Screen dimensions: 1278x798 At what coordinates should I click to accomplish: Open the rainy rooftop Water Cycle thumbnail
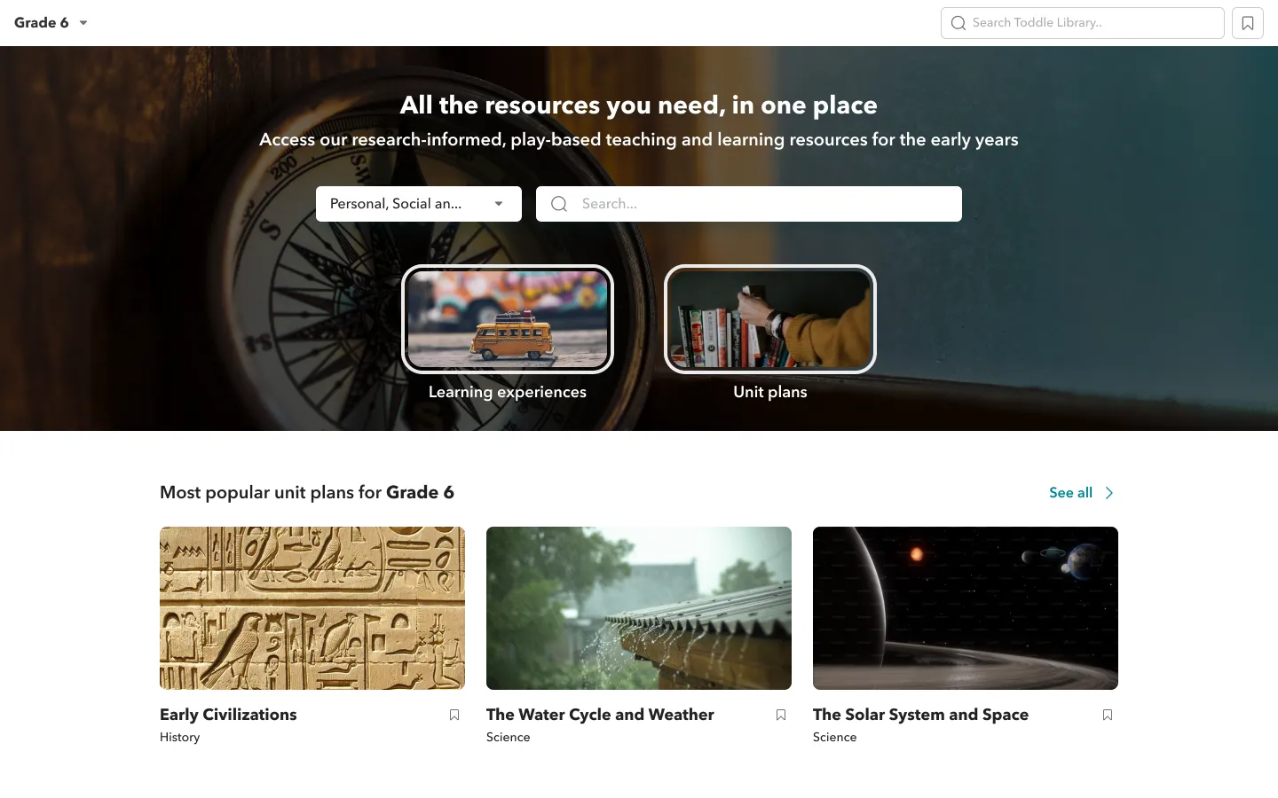[639, 608]
